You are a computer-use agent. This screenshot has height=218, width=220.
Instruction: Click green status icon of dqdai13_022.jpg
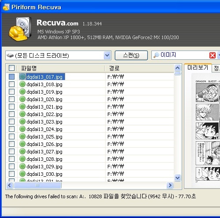tap(22, 114)
